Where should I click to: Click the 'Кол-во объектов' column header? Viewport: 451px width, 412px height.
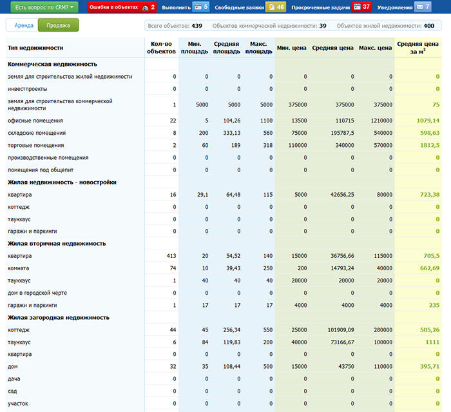[161, 48]
